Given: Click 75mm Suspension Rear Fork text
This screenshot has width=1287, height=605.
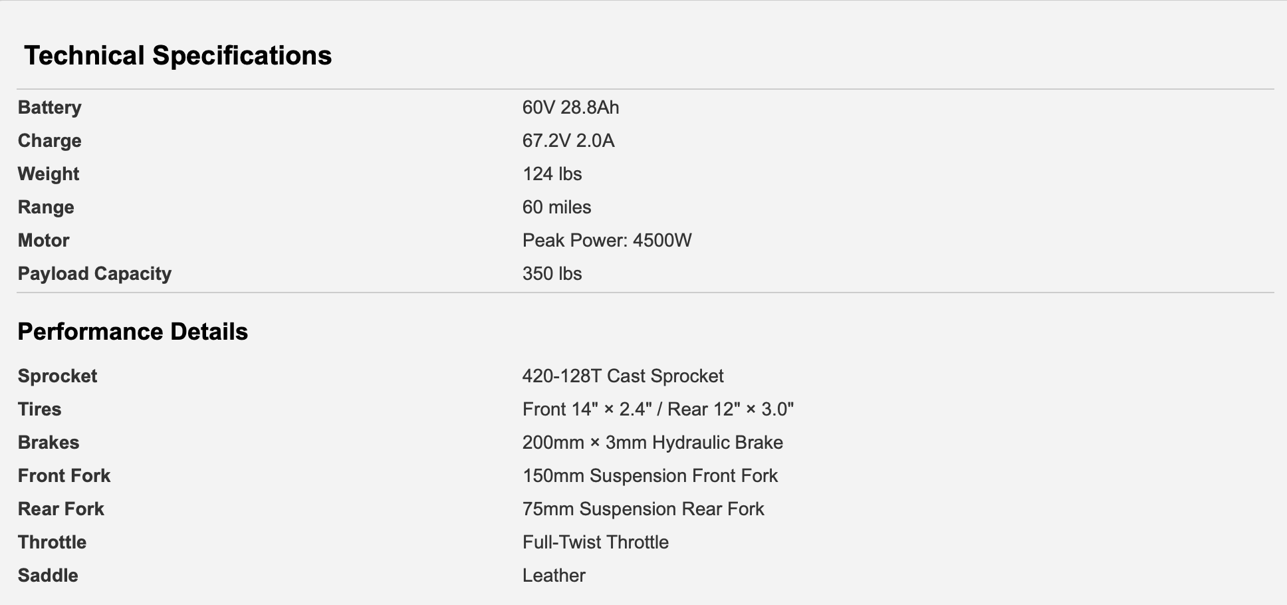Looking at the screenshot, I should point(643,509).
